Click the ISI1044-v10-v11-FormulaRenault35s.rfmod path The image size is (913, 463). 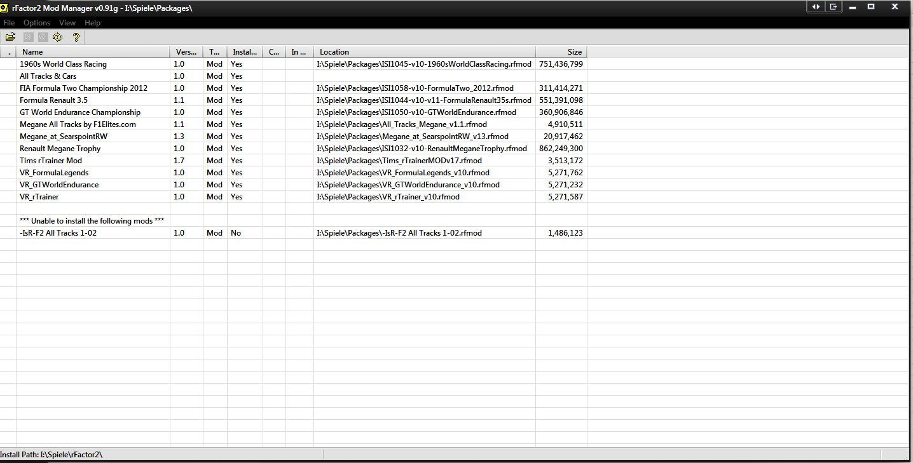tap(424, 100)
